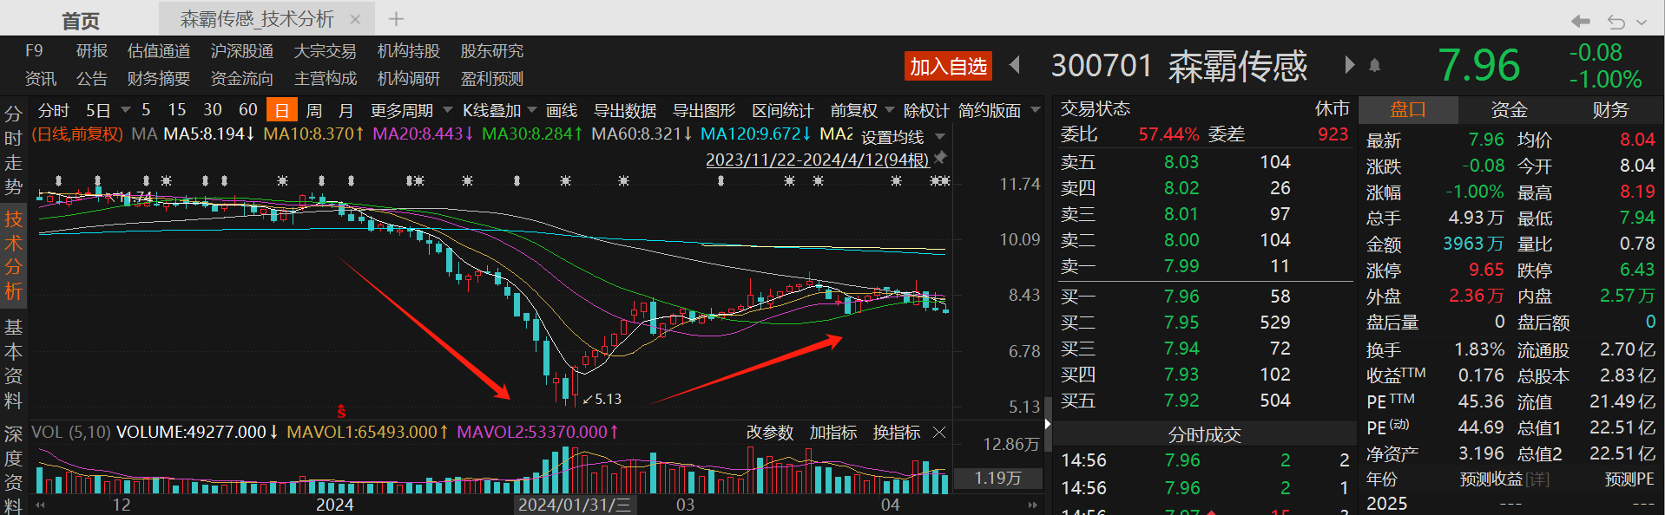The height and width of the screenshot is (515, 1665).
Task: Open the chevron dropdown next to return arrow
Action: pyautogui.click(x=1641, y=23)
